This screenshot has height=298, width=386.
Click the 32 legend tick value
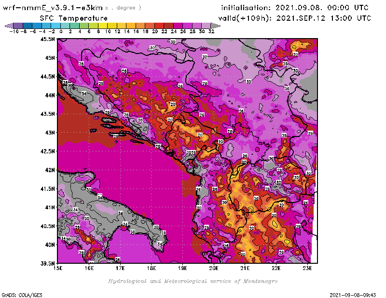[x=211, y=31]
